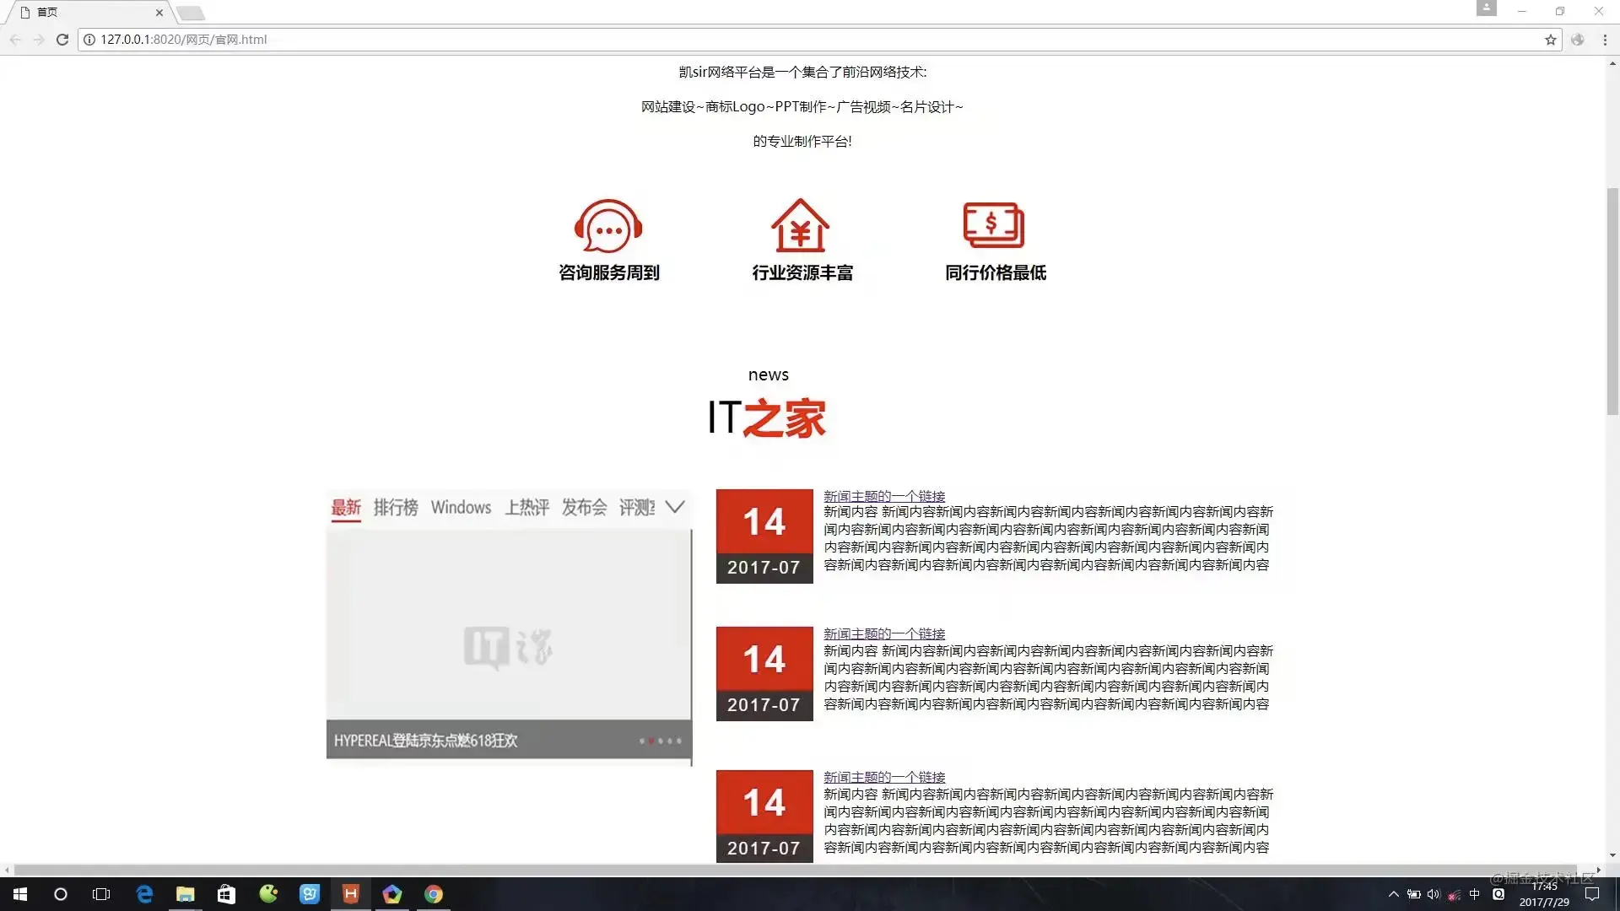Click the IT之家 section heading logo

pyautogui.click(x=766, y=418)
